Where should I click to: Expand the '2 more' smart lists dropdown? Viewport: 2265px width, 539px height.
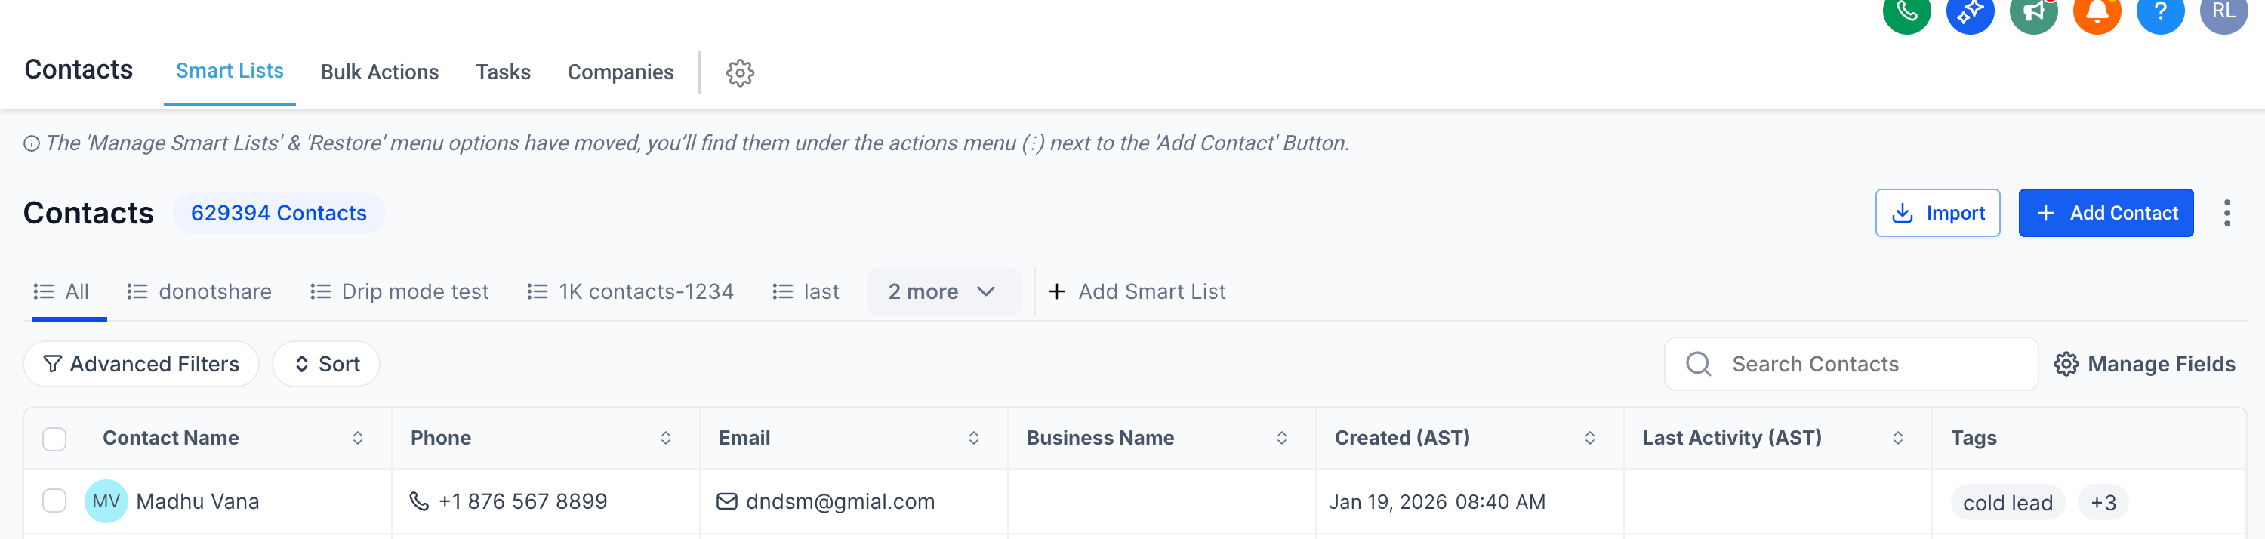(x=941, y=292)
